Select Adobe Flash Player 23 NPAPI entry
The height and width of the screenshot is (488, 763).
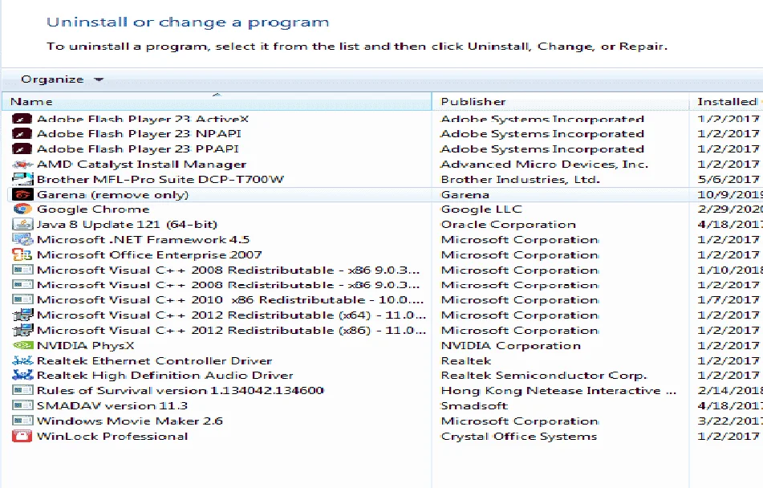pyautogui.click(x=139, y=133)
